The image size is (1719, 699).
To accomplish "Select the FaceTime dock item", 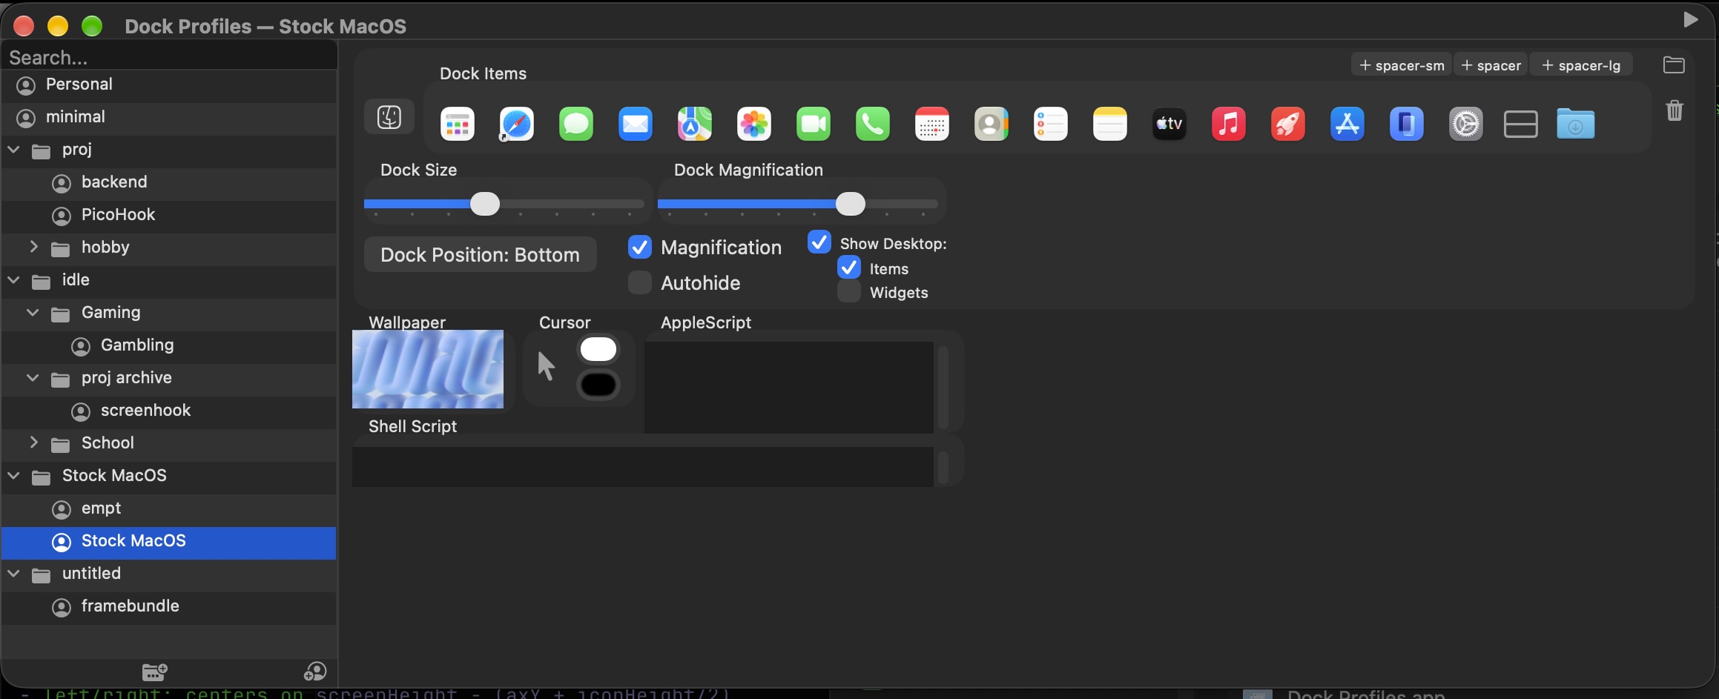I will 814,124.
